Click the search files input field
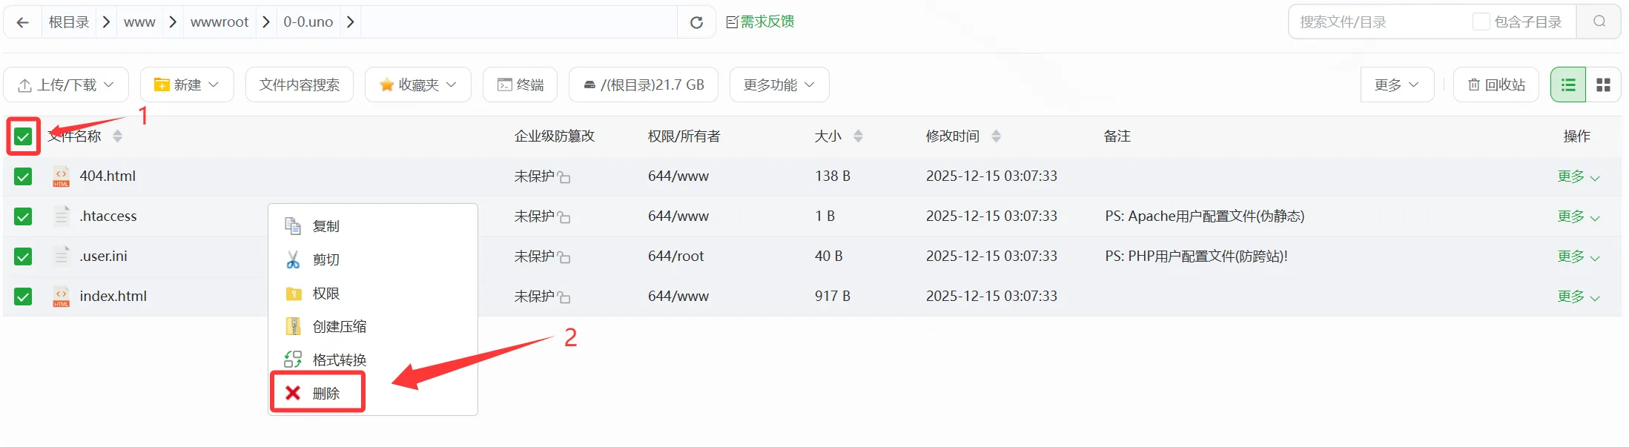 (x=1379, y=21)
